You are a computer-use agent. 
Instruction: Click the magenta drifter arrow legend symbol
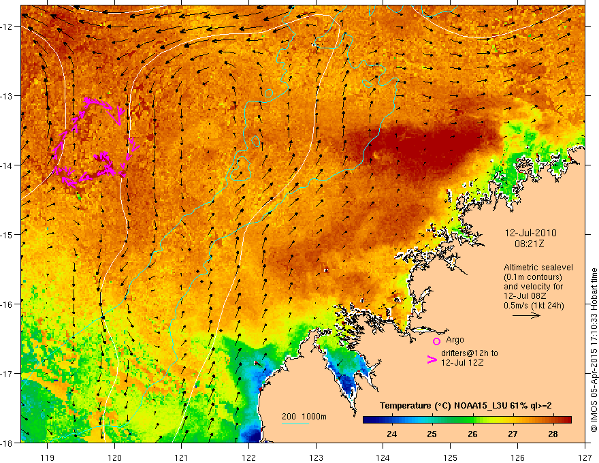432,360
